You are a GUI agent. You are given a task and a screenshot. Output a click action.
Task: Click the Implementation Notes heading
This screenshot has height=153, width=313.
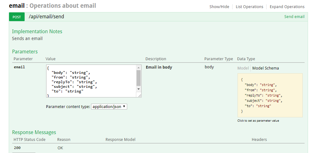coord(37,31)
